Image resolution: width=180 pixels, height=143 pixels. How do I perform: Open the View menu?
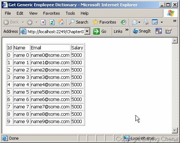[x=33, y=13]
